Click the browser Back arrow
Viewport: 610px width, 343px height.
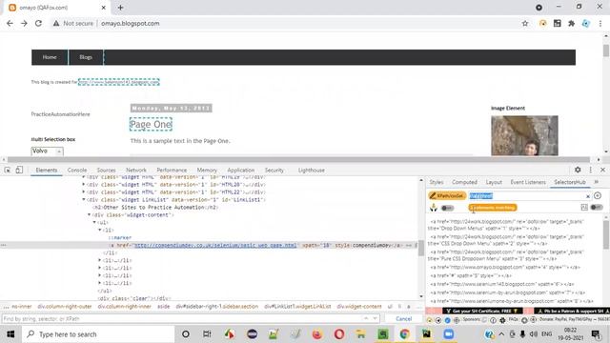coord(10,23)
